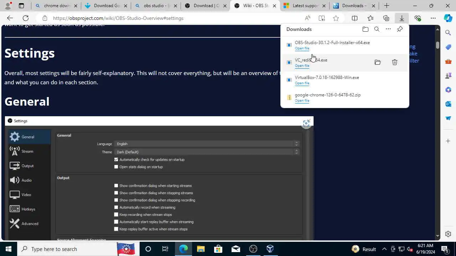Image resolution: width=456 pixels, height=256 pixels.
Task: Open more options in Downloads panel
Action: [388, 29]
